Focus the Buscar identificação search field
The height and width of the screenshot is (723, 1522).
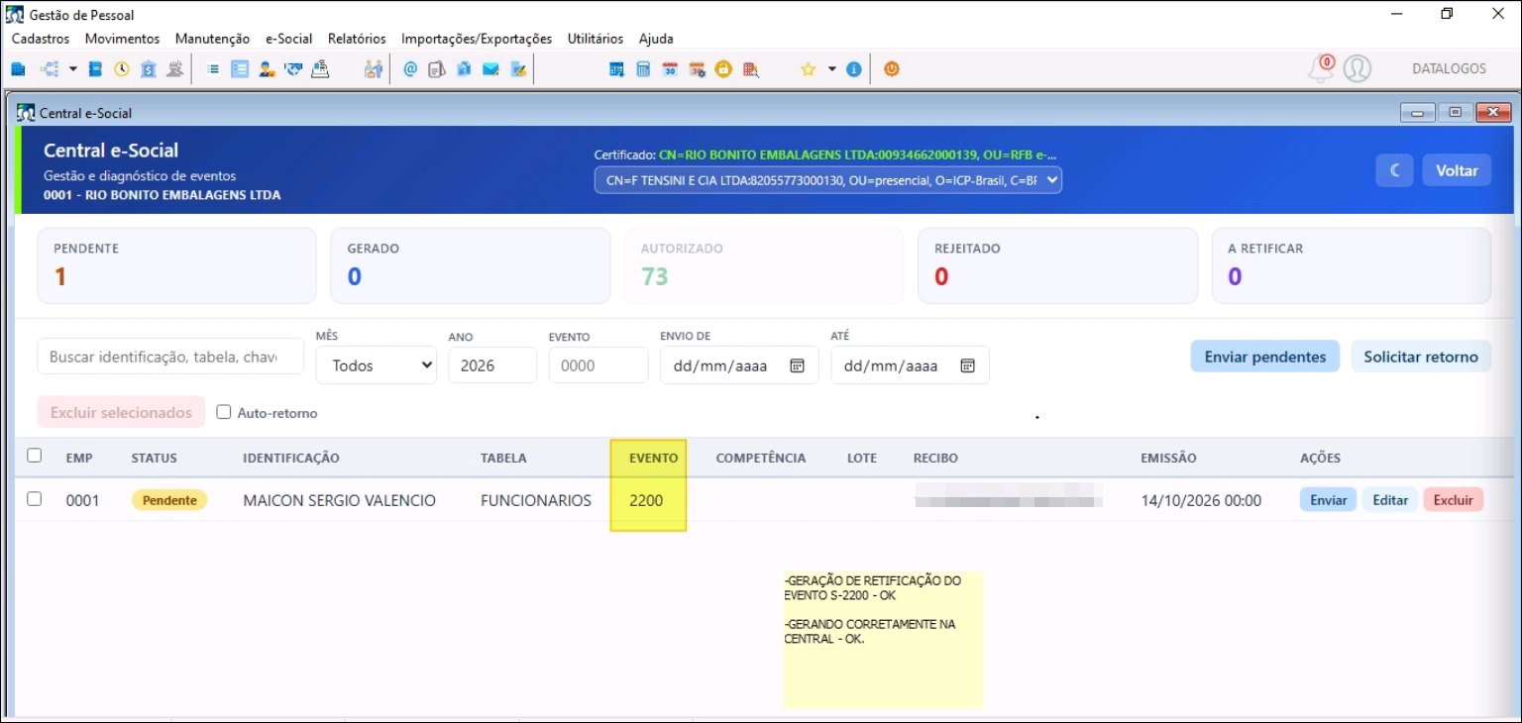170,357
